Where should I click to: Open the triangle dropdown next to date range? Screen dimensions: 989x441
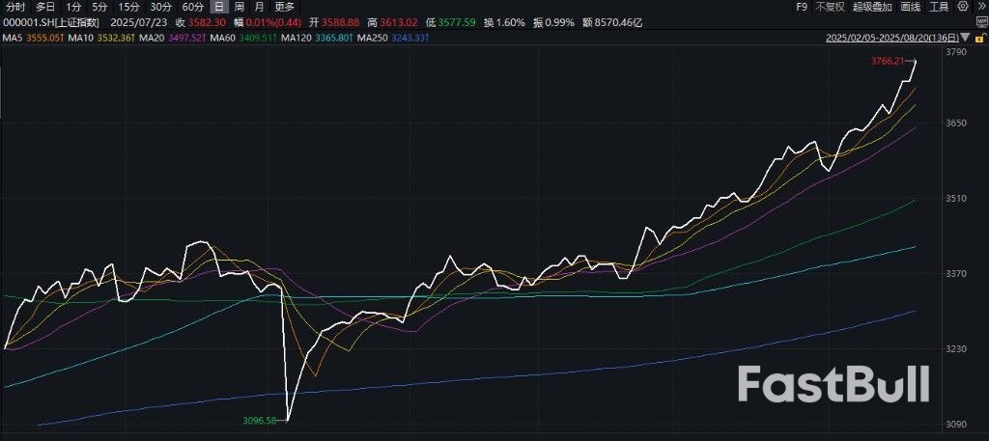pyautogui.click(x=964, y=38)
